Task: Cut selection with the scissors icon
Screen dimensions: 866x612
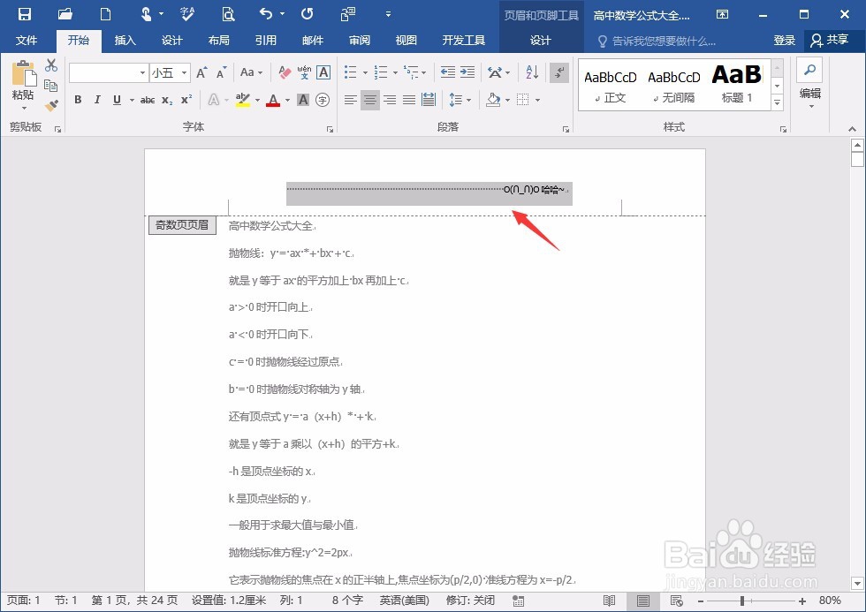Action: point(51,65)
